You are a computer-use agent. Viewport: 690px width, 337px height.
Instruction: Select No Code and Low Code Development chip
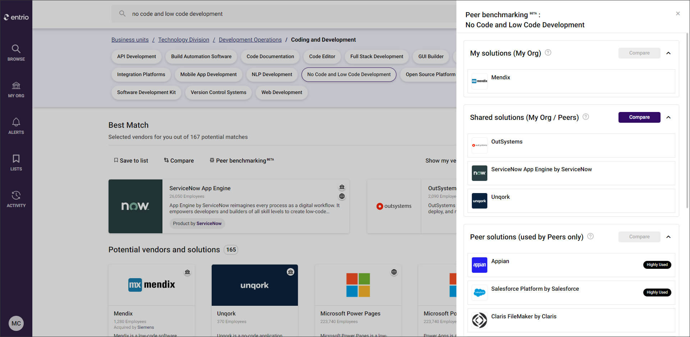(x=349, y=74)
